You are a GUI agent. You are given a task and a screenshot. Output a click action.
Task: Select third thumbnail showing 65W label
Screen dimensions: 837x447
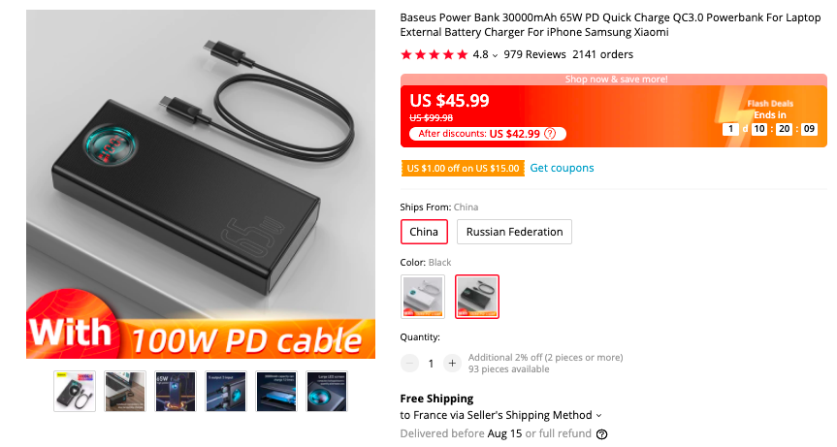(176, 392)
